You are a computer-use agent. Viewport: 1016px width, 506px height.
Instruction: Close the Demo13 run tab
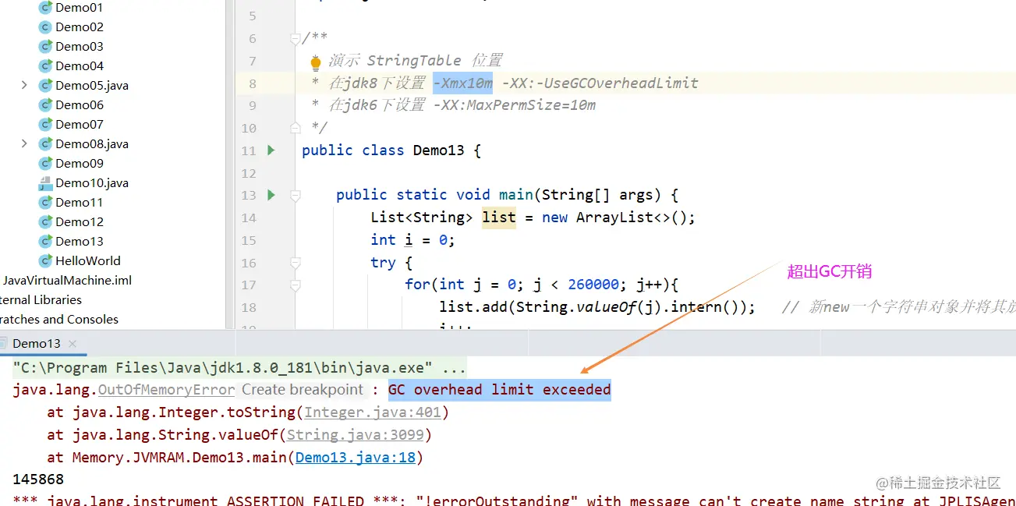click(x=73, y=344)
